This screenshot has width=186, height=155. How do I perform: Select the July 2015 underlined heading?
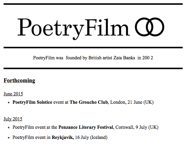13,119
